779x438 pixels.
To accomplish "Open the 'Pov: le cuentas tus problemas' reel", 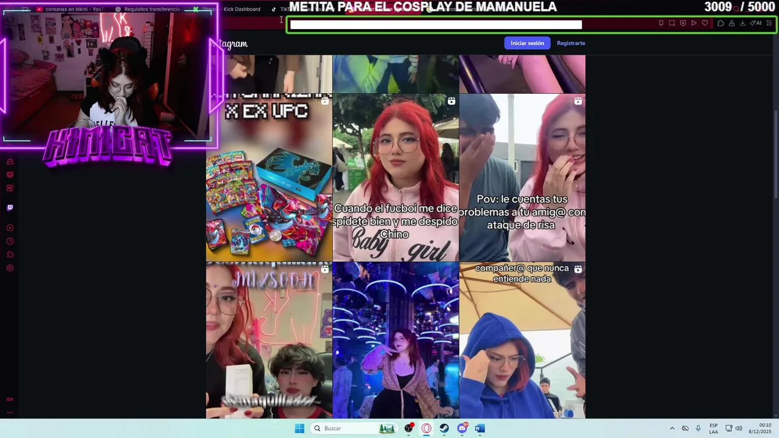I will 522,178.
